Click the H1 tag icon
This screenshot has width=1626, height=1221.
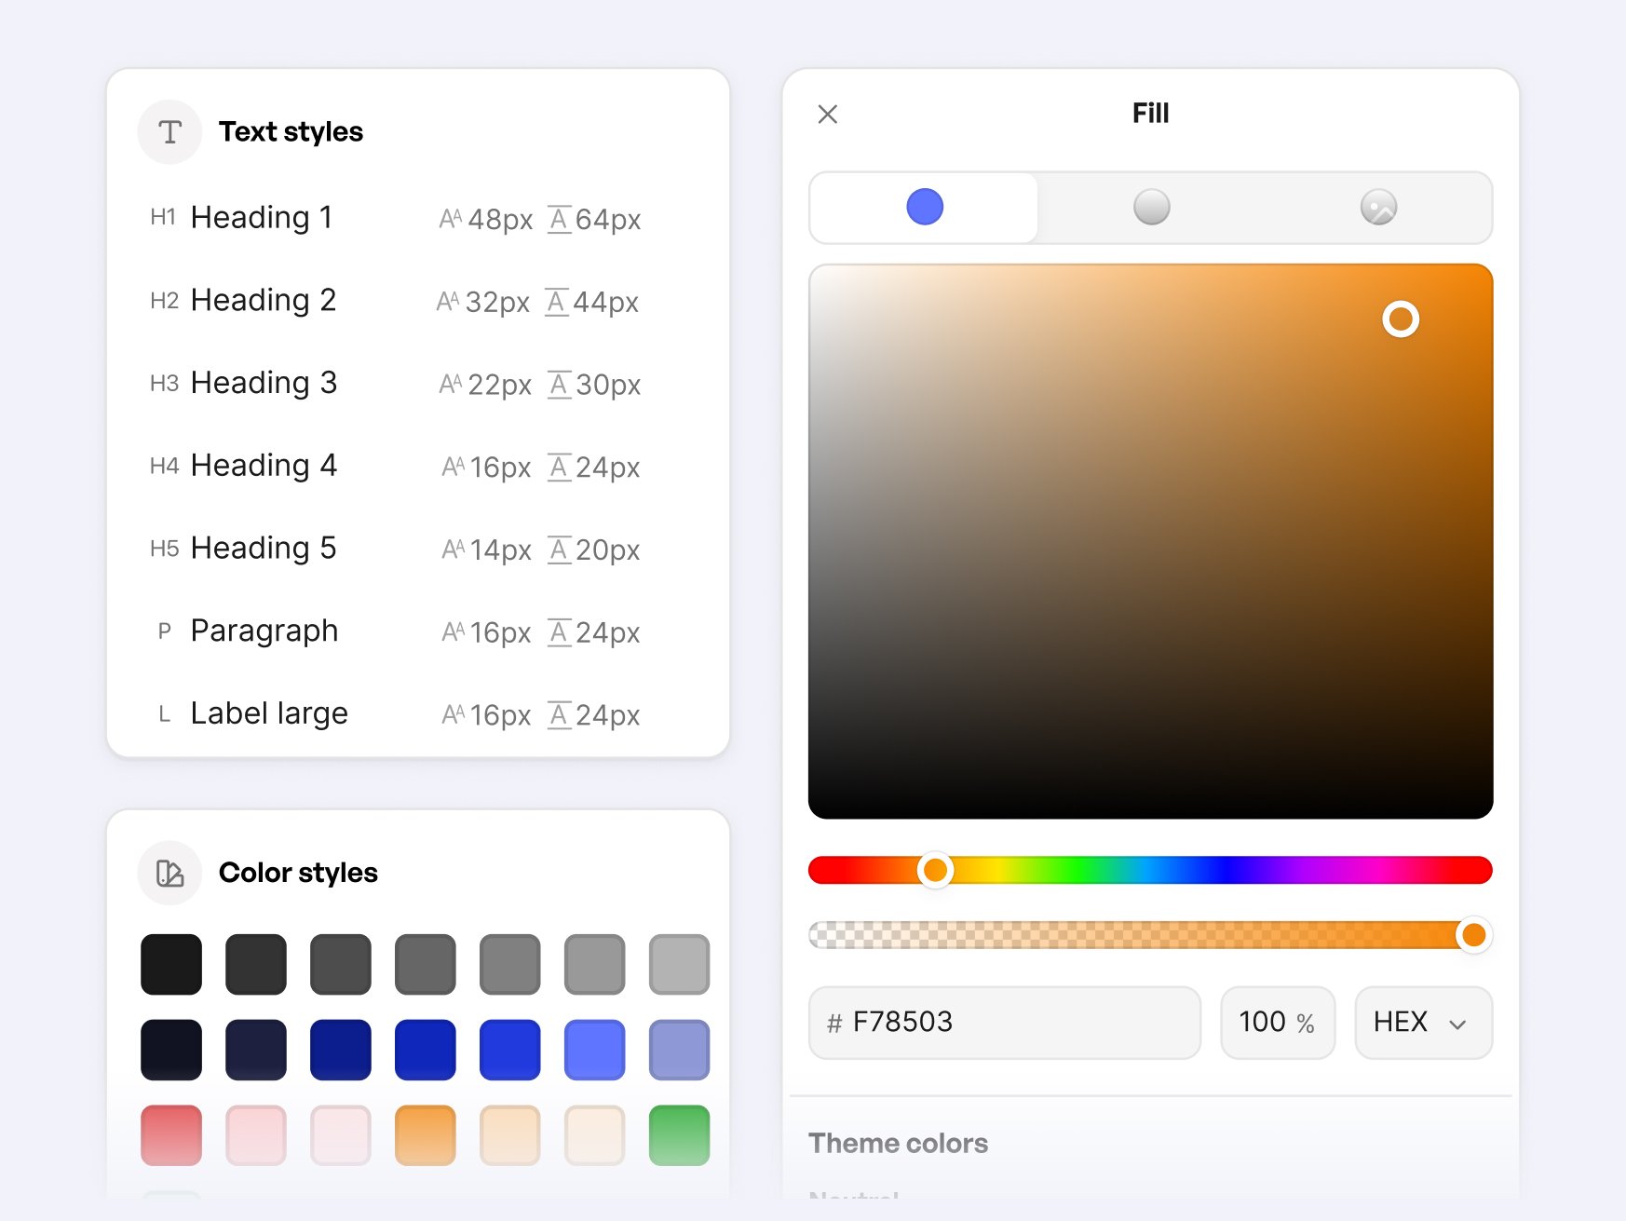163,218
